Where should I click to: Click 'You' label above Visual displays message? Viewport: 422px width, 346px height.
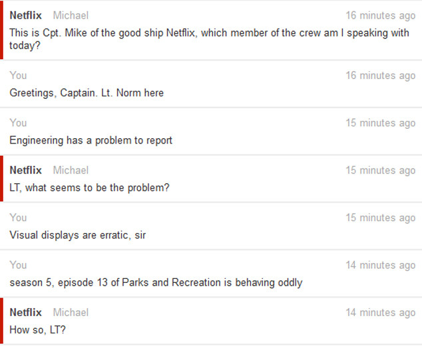18,218
